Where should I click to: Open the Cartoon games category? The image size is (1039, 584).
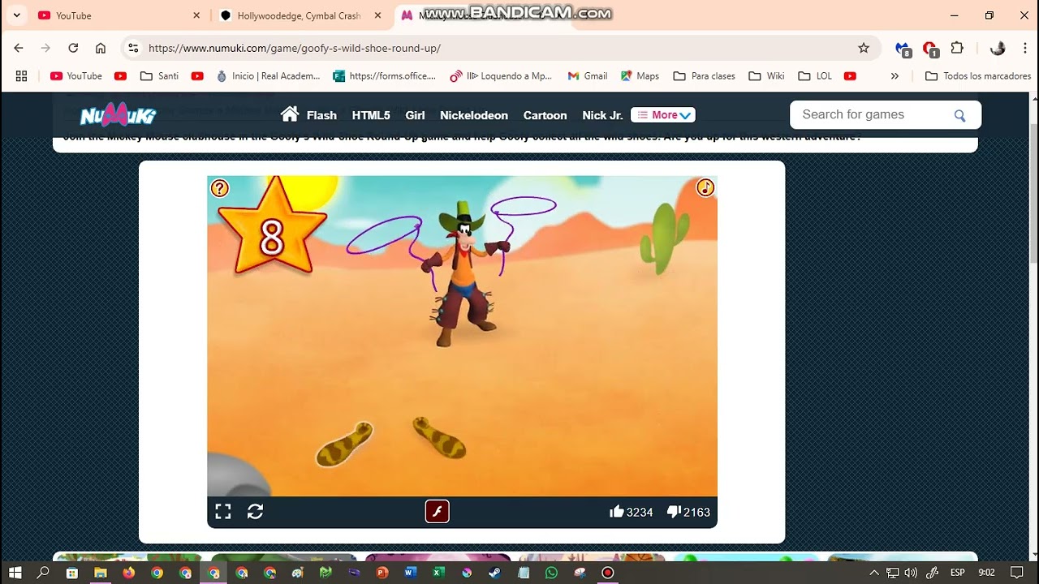tap(545, 115)
